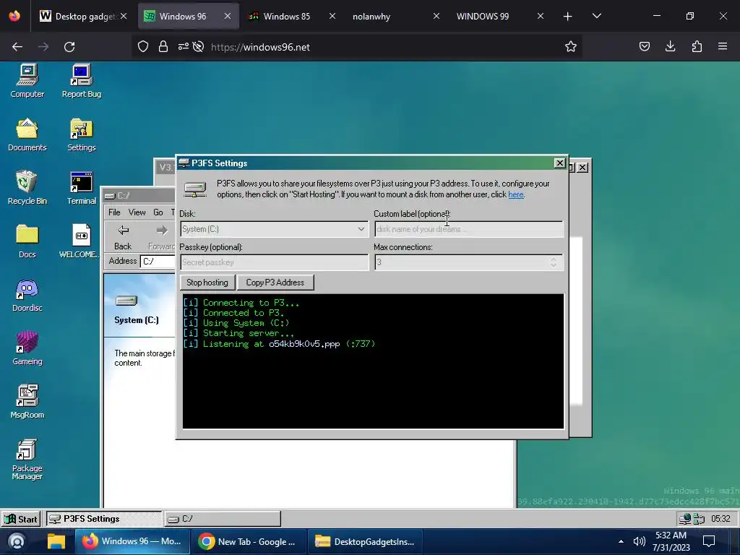Open the Firefox downloads panel

click(x=670, y=46)
